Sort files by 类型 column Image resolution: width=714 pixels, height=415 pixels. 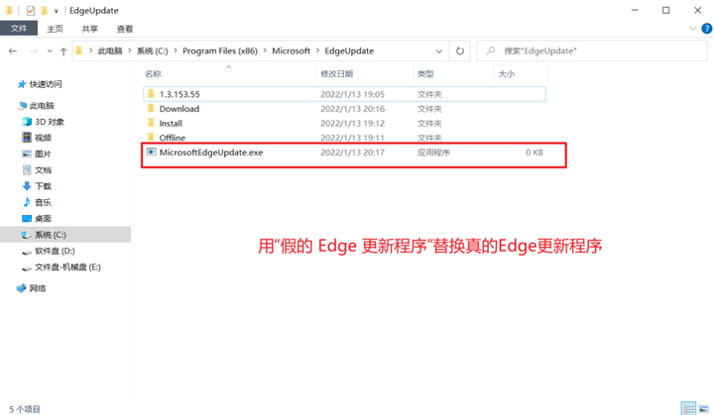pyautogui.click(x=425, y=73)
